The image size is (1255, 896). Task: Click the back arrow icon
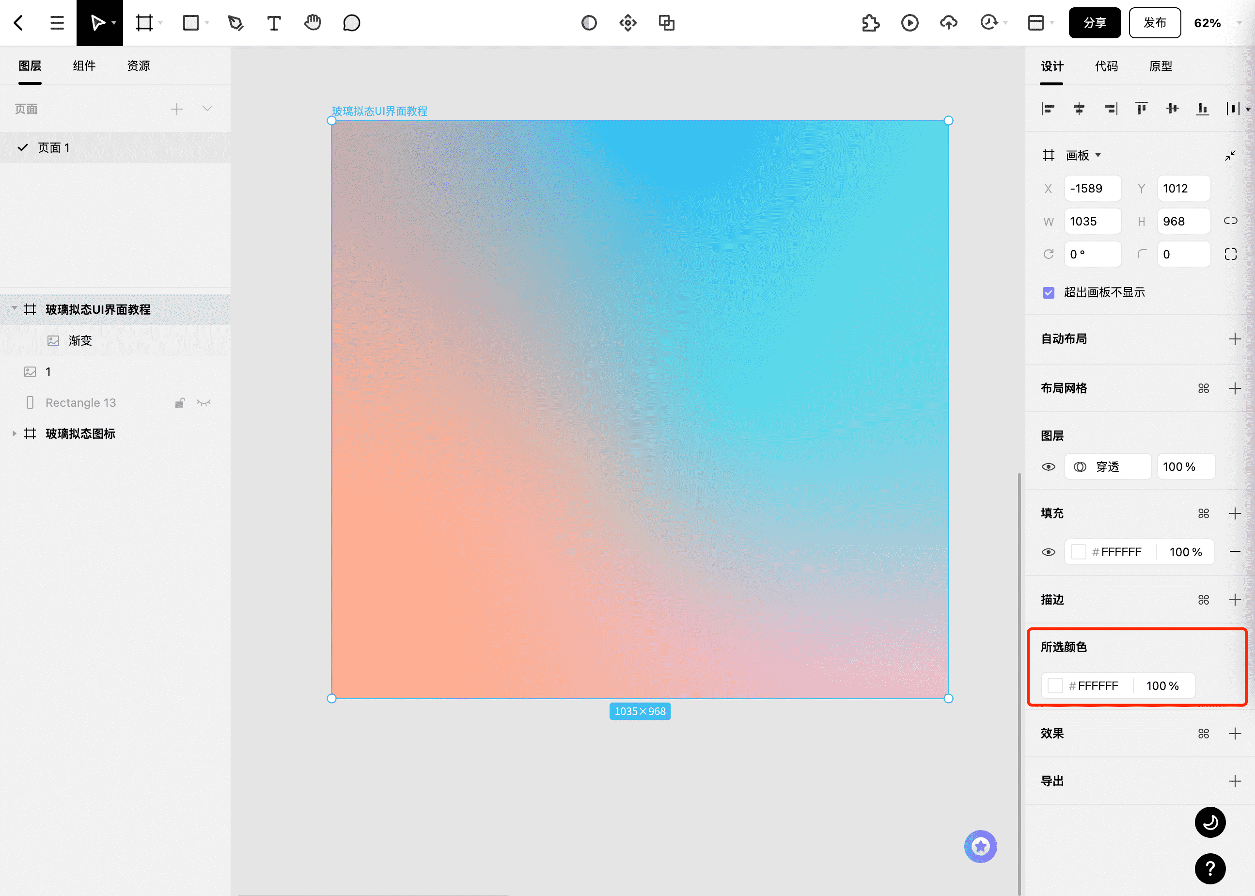coord(19,23)
